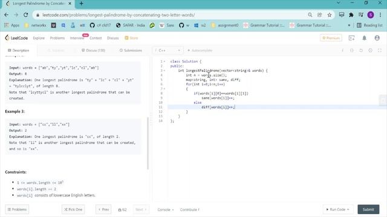
Task: Collapse code fold arrow on line 7
Action: click(164, 89)
